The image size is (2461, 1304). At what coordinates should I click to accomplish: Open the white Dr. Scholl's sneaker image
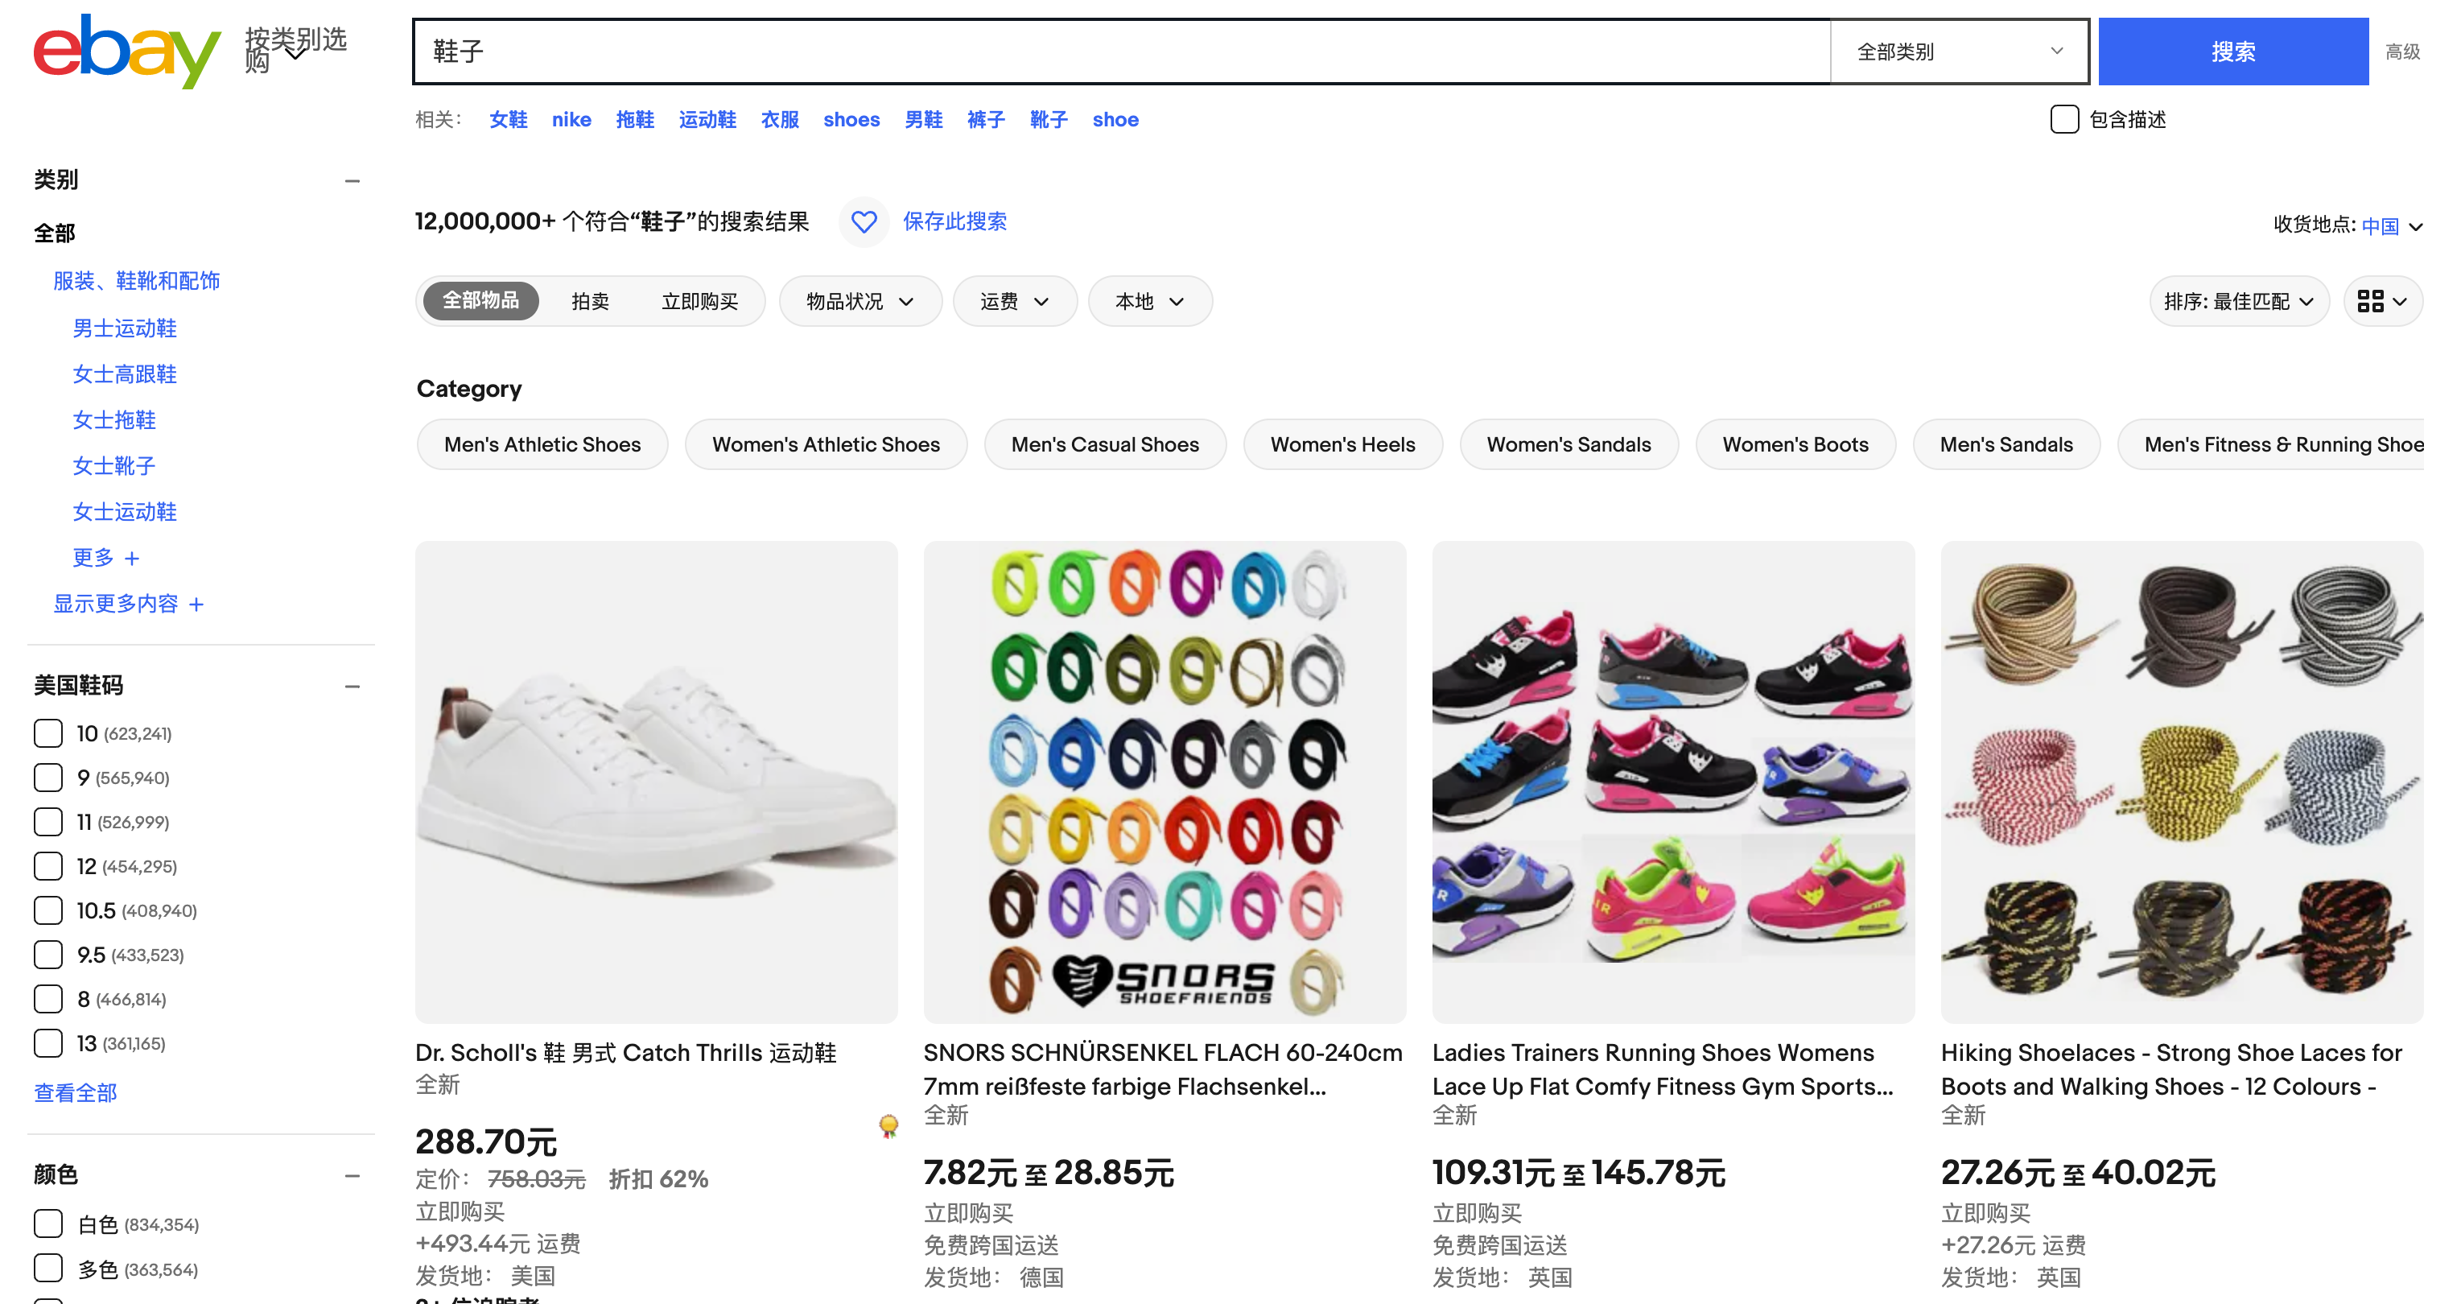(657, 782)
